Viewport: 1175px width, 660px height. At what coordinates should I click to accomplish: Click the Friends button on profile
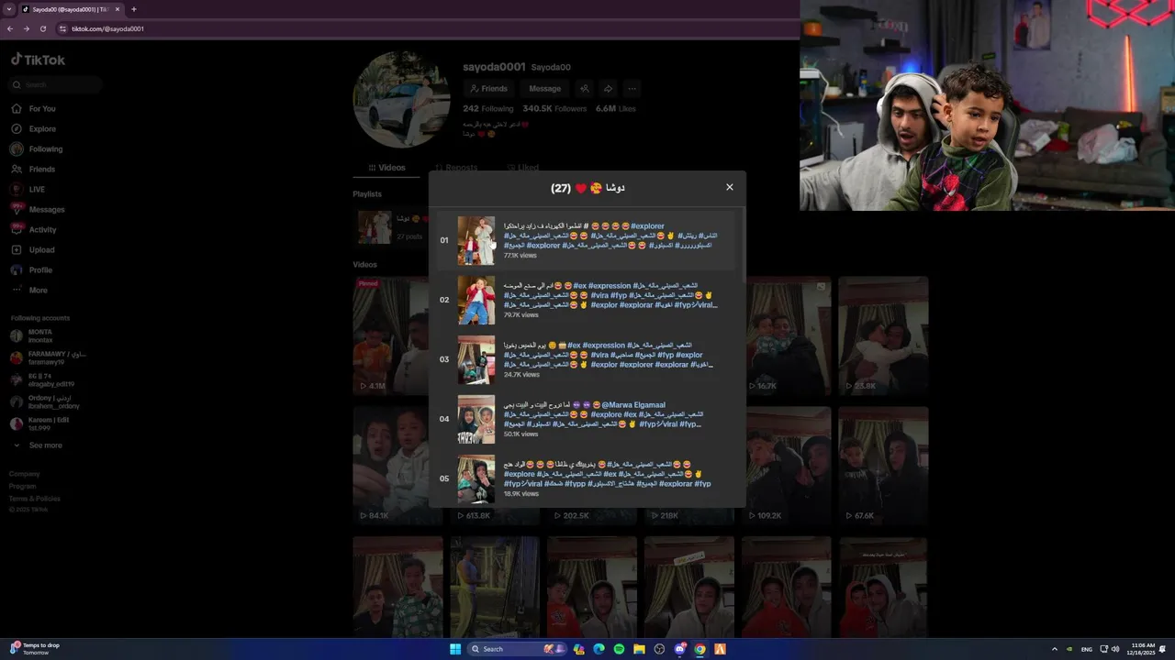tap(488, 89)
